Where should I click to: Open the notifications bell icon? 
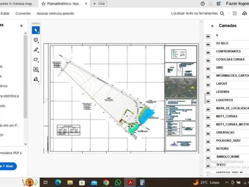[210, 4]
